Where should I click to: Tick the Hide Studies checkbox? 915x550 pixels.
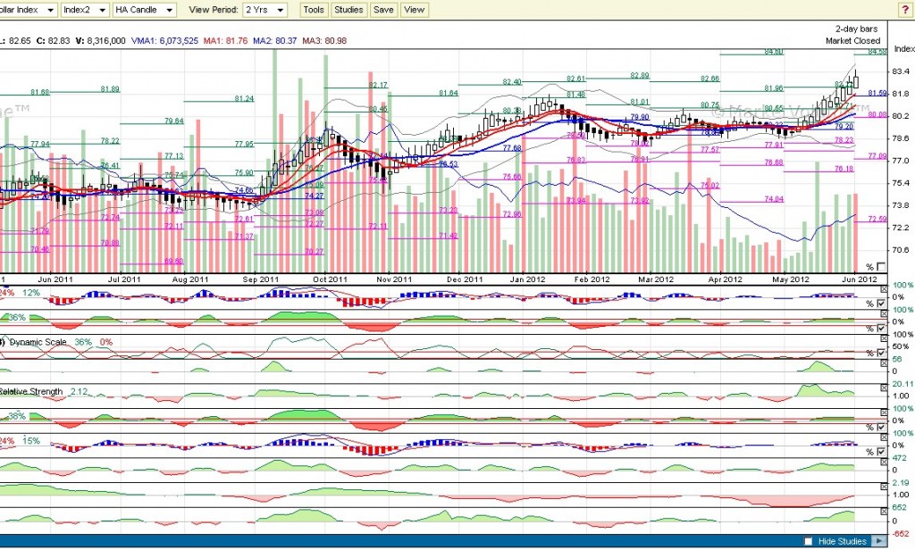[x=808, y=541]
